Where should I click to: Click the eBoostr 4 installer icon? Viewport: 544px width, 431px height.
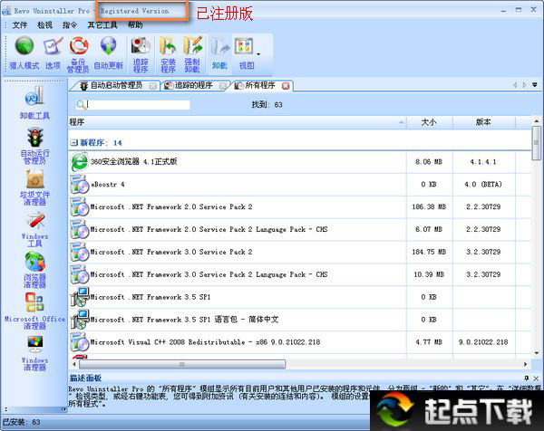click(x=80, y=185)
